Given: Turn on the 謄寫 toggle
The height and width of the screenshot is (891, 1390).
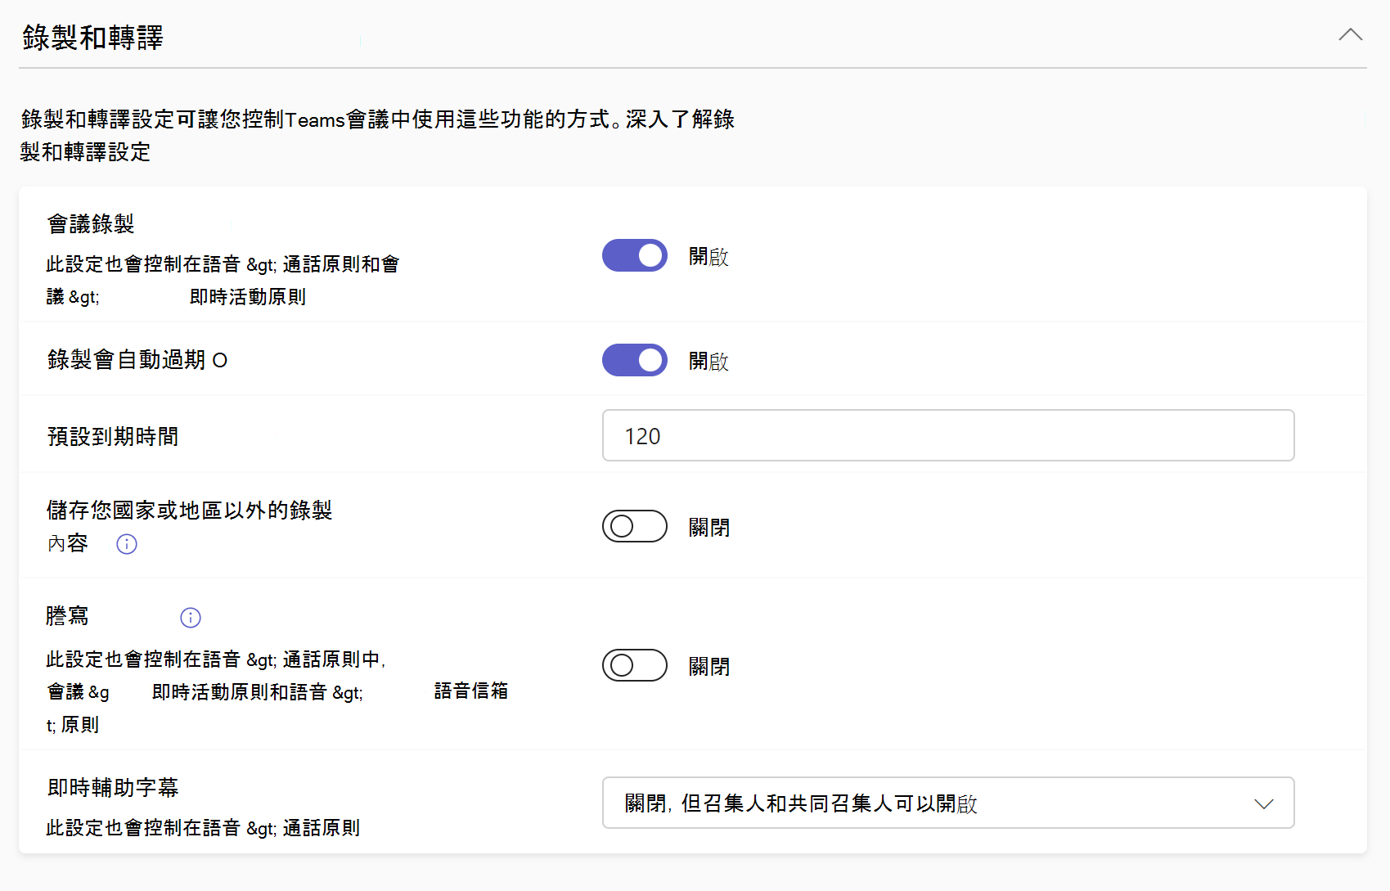Looking at the screenshot, I should click(635, 665).
